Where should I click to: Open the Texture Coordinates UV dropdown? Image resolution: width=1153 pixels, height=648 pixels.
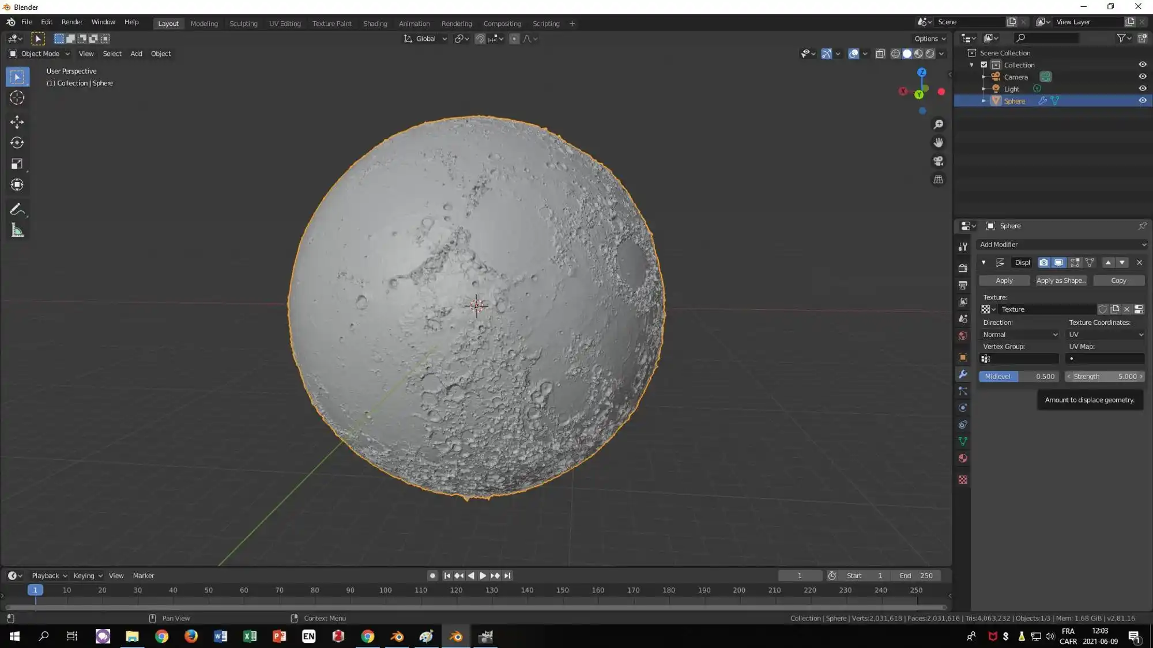(x=1105, y=335)
